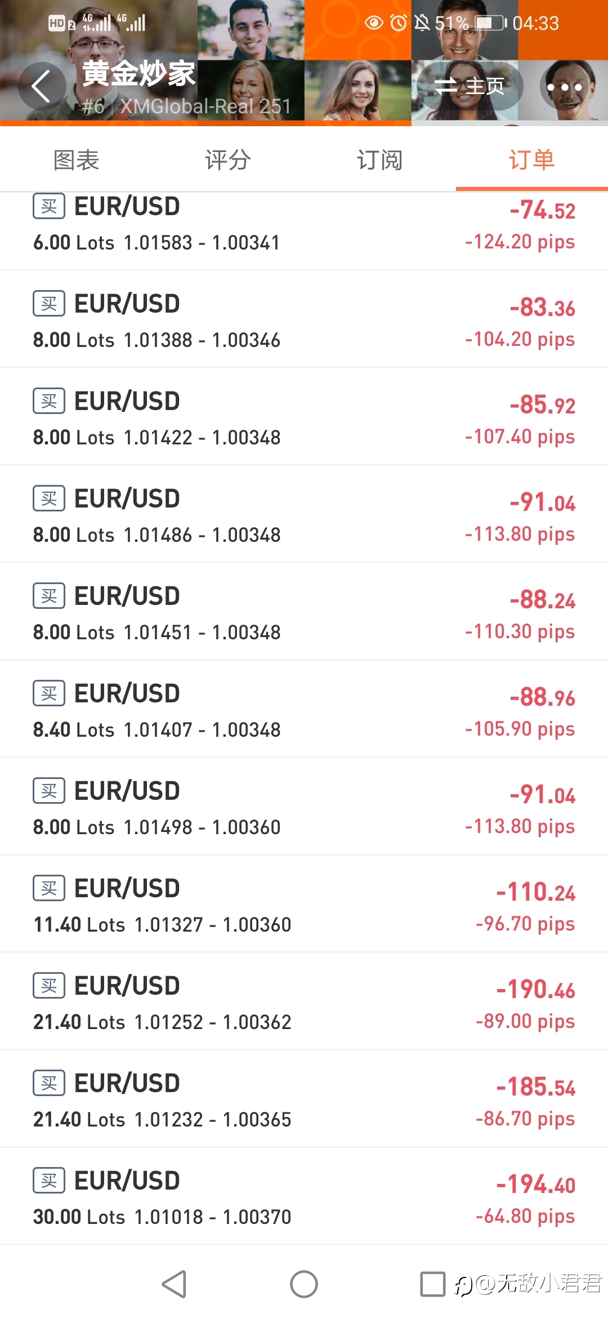Tap the switch-to-homepage 主页 button

469,86
